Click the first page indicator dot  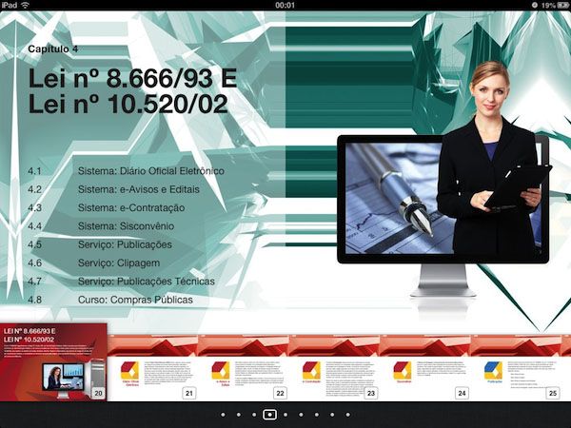(223, 415)
